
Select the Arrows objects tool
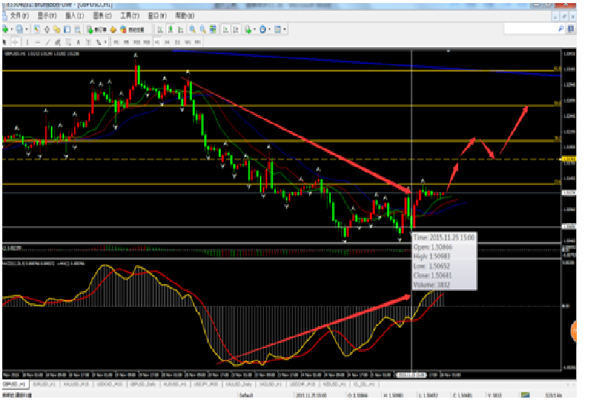98,42
